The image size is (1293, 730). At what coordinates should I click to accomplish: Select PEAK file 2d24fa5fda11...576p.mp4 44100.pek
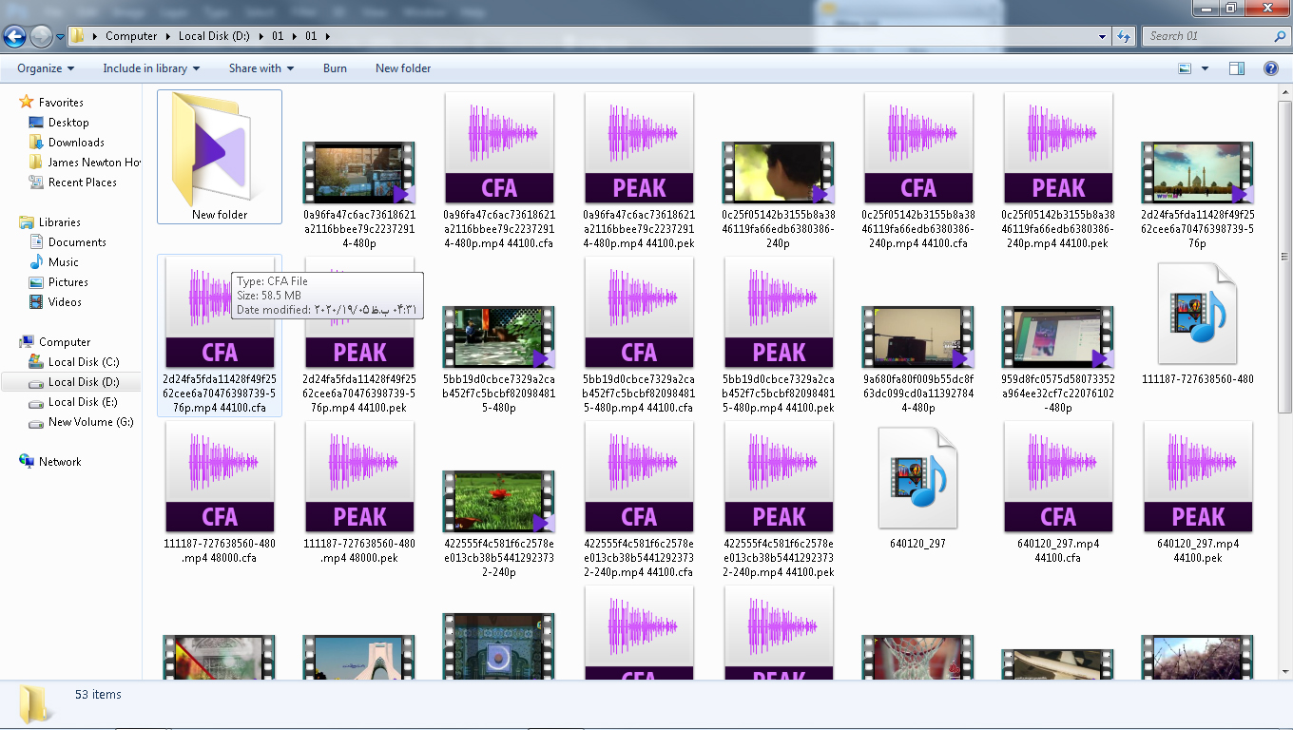tap(359, 313)
